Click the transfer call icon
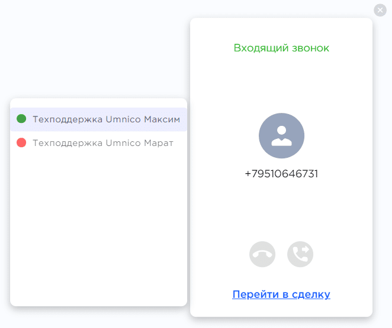This screenshot has height=328, width=392. [x=300, y=255]
